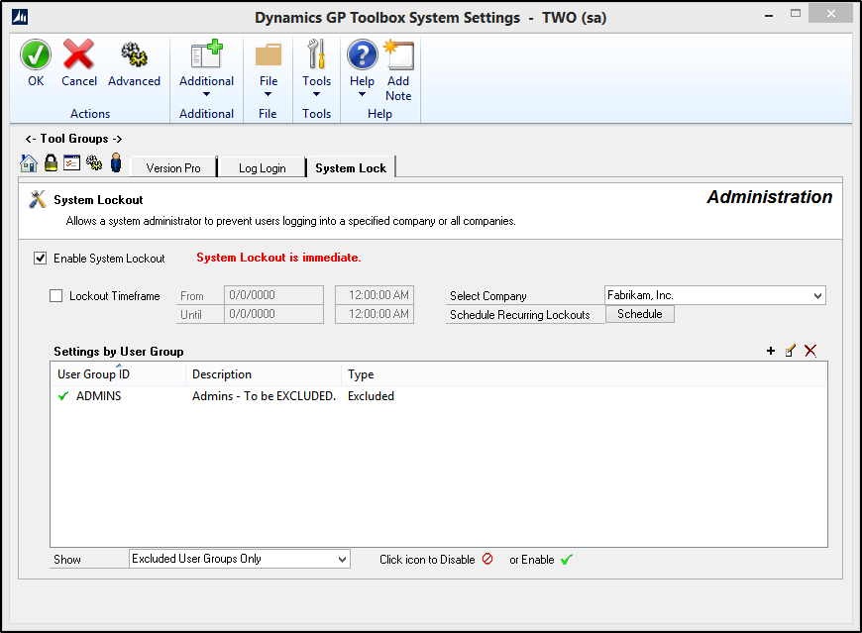Click the Schedule button
Viewport: 862px width, 633px height.
point(640,314)
